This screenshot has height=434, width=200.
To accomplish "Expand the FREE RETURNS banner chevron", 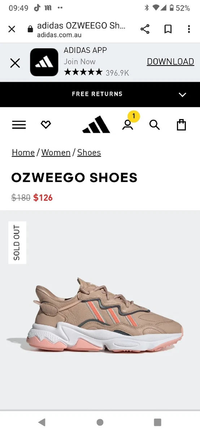I will click(182, 95).
